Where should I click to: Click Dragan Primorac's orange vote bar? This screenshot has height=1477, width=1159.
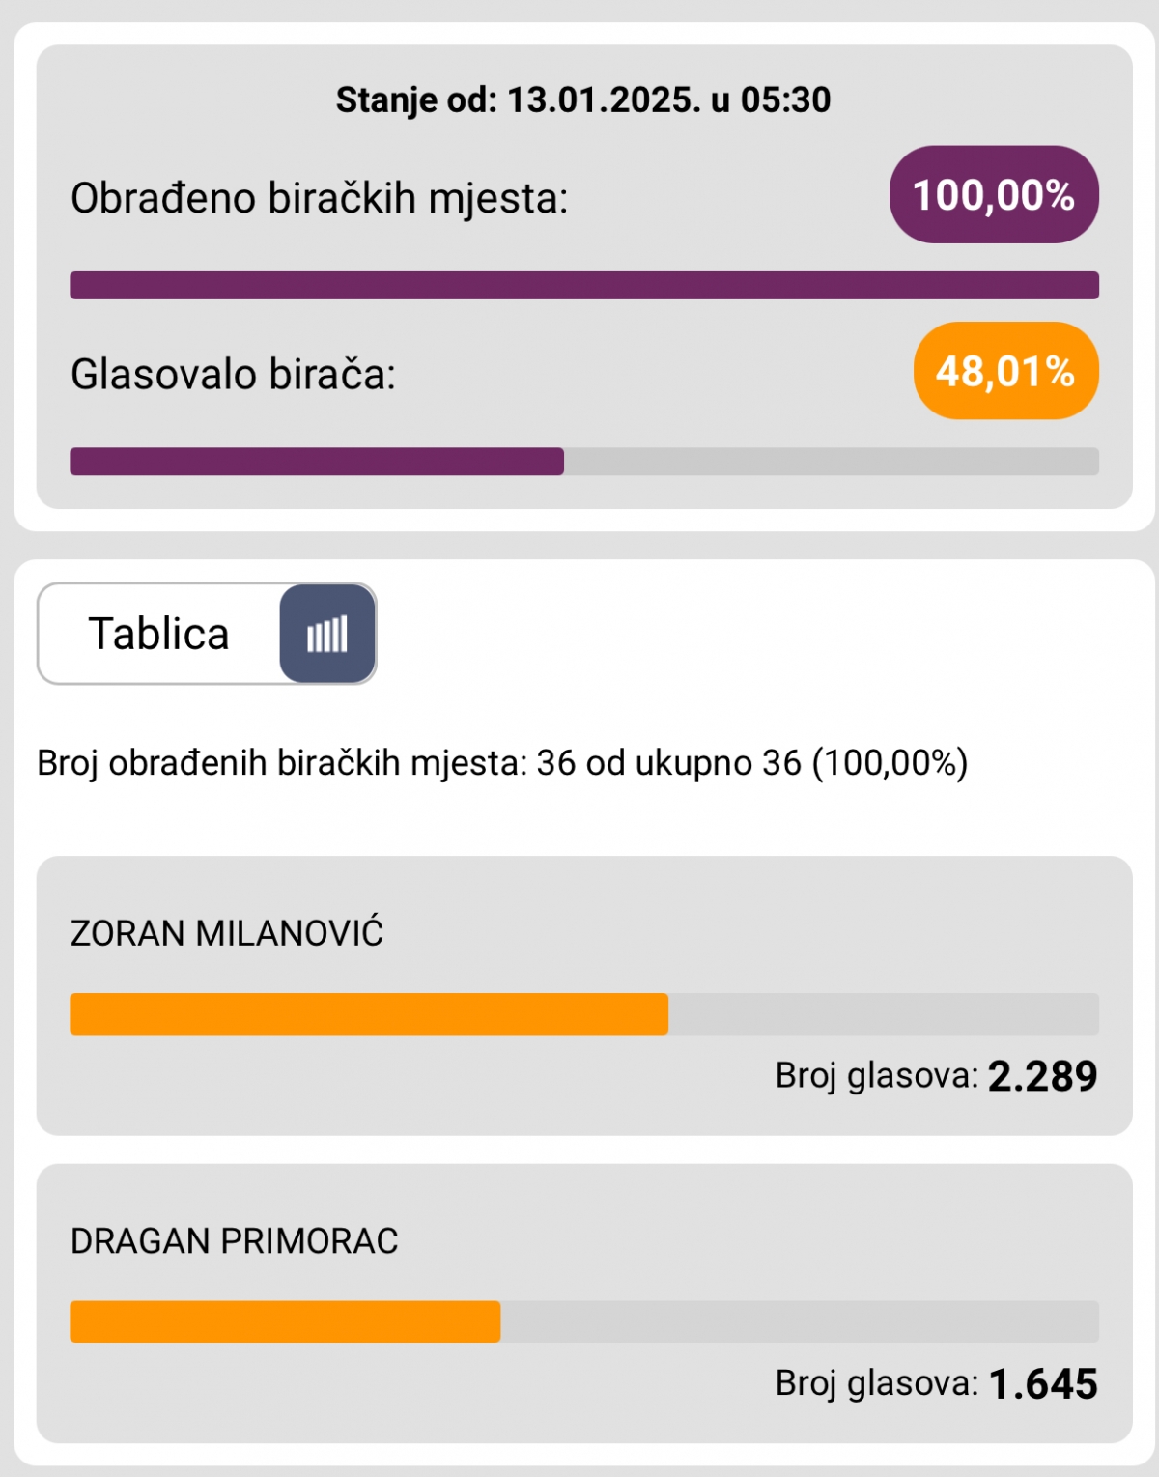285,1321
